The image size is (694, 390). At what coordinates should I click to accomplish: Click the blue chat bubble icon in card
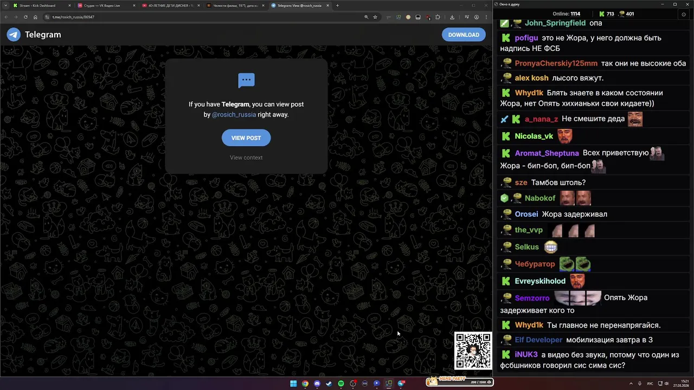tap(246, 80)
